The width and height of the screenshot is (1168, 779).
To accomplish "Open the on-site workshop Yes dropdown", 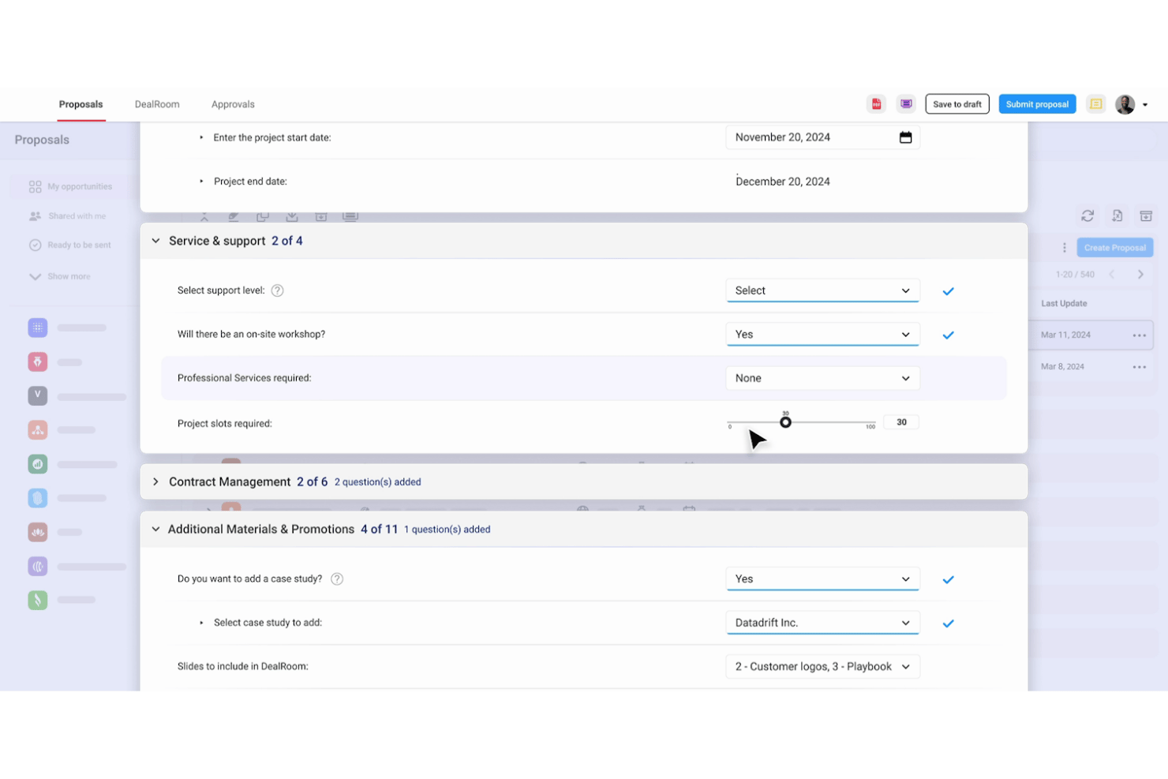I will pos(822,335).
